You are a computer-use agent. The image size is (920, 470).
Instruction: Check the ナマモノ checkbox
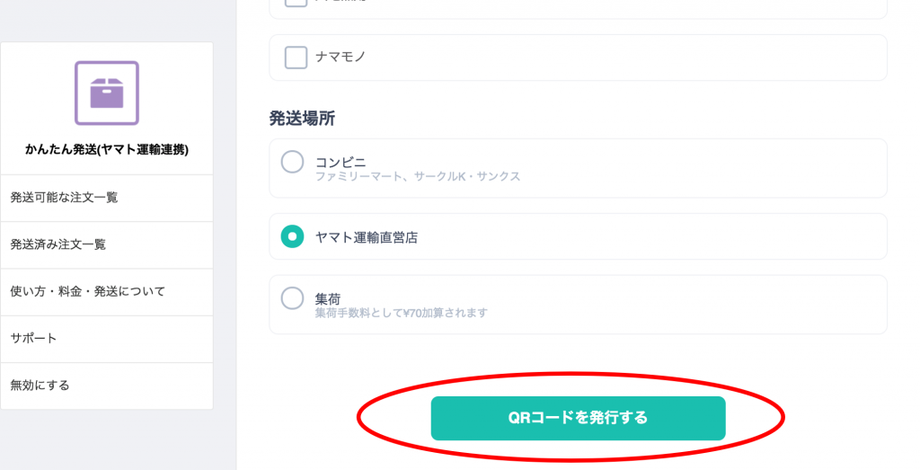pyautogui.click(x=296, y=58)
